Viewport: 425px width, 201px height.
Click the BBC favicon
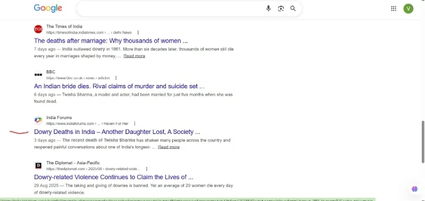(38, 74)
